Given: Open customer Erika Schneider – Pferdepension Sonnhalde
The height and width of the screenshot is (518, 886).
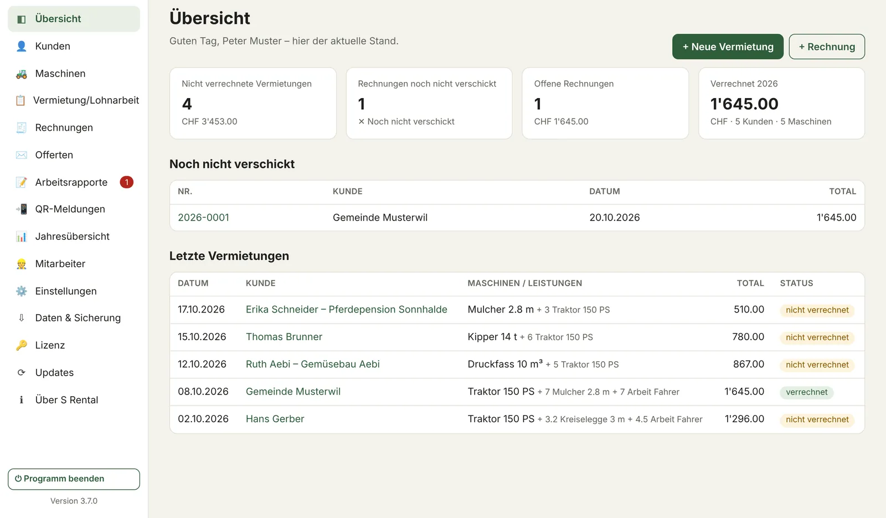Looking at the screenshot, I should [x=347, y=310].
